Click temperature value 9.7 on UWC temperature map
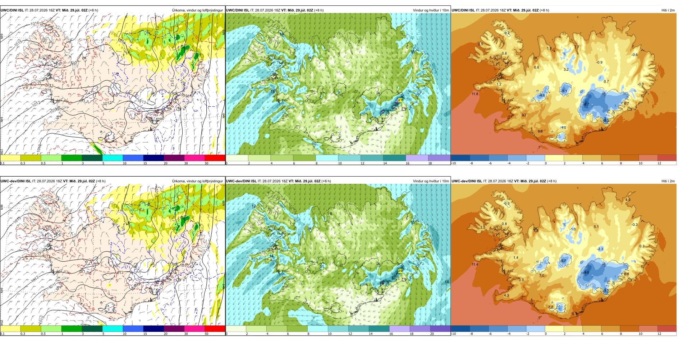This screenshot has width=683, height=341. click(x=524, y=115)
